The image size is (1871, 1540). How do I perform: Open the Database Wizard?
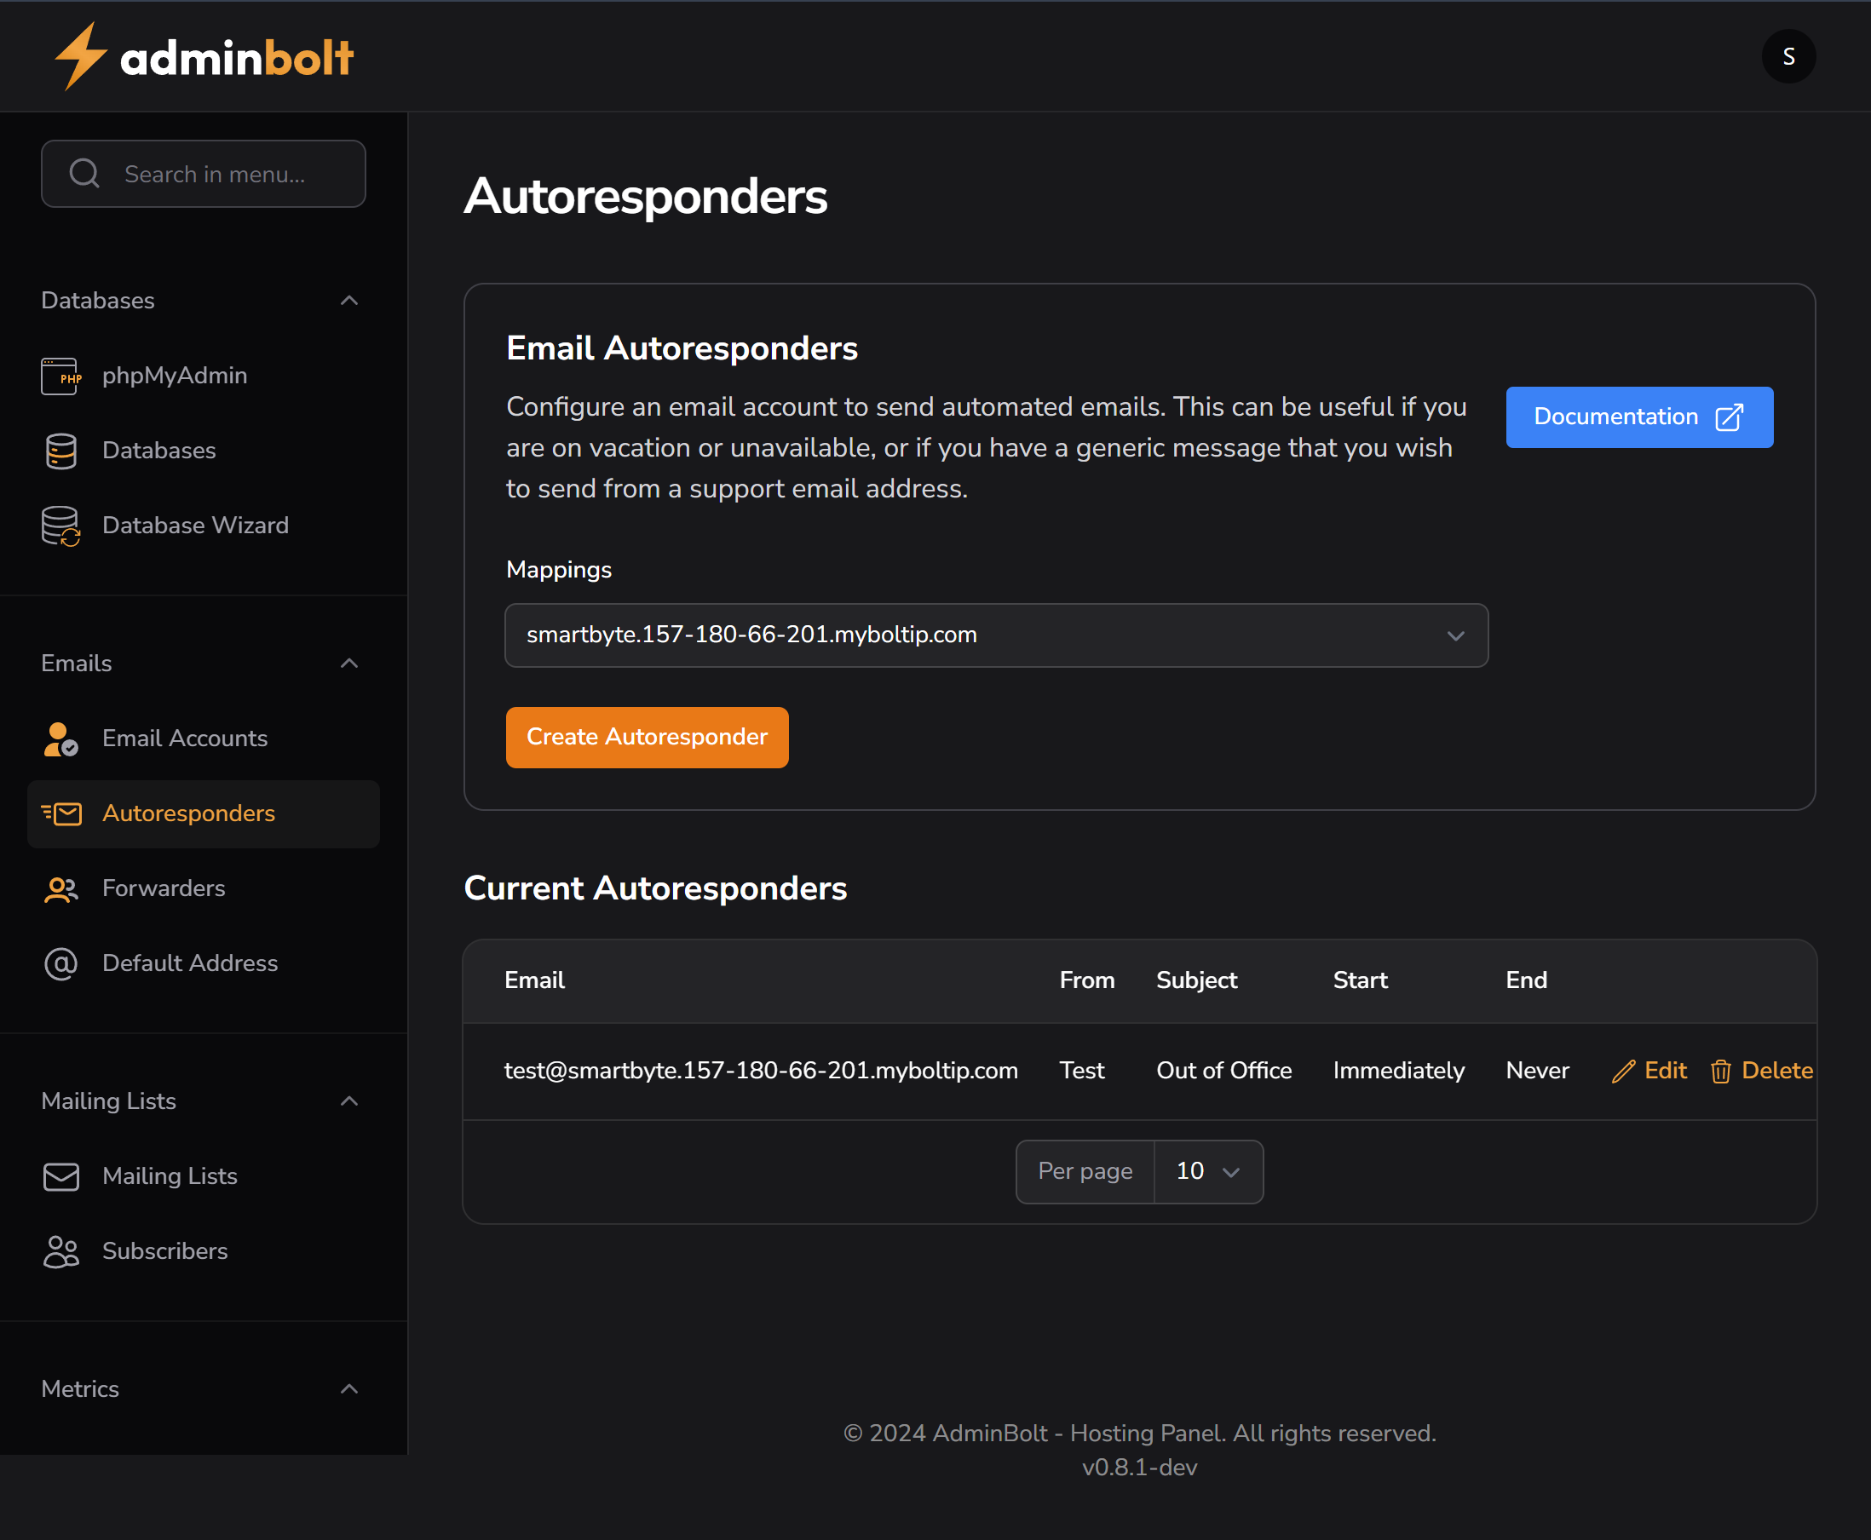[195, 525]
